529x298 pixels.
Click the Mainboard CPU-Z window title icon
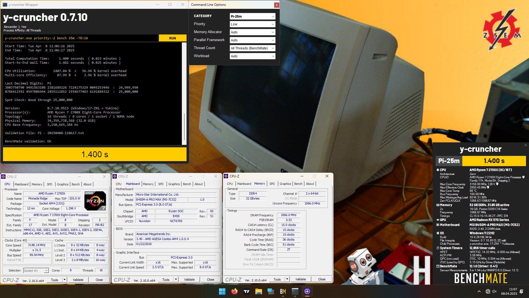click(115, 176)
